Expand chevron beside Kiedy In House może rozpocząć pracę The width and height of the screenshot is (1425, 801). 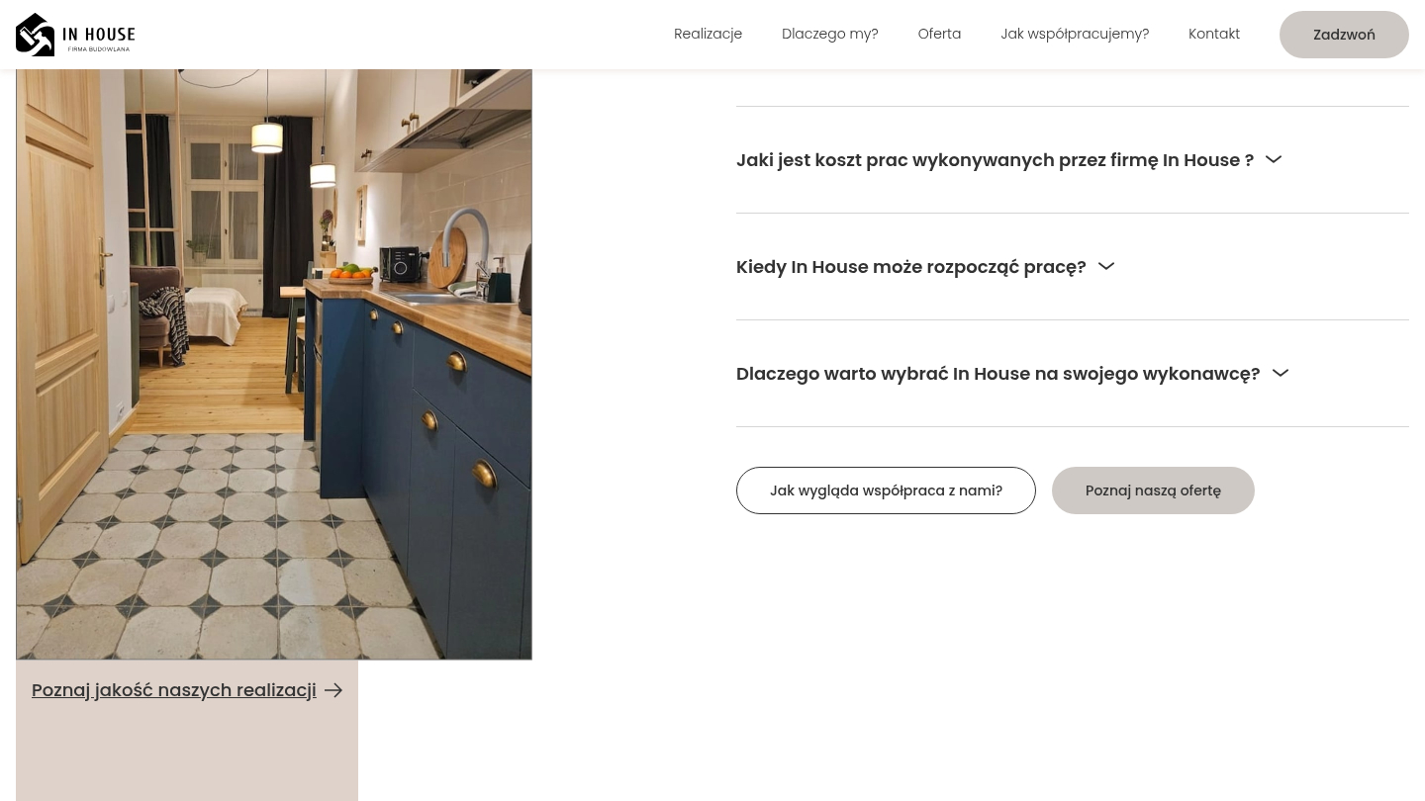point(1106,266)
